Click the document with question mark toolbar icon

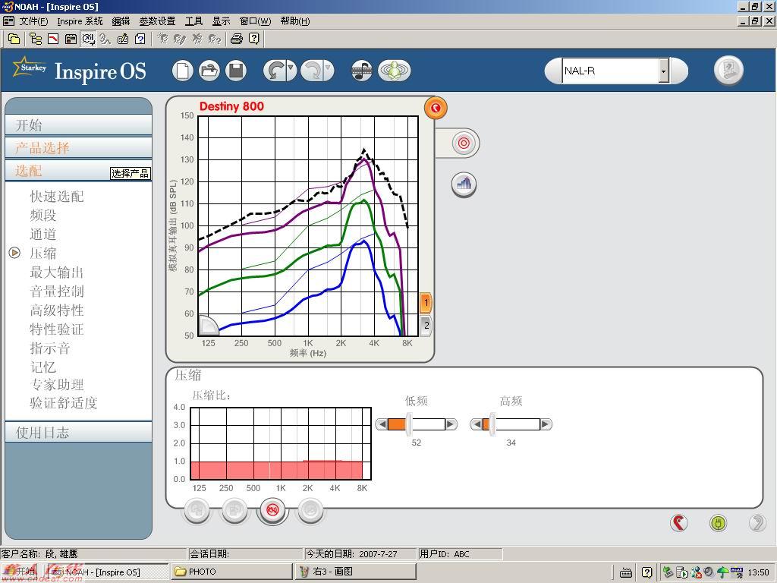click(x=140, y=39)
